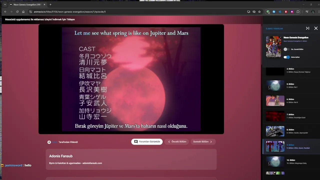The height and width of the screenshot is (180, 320).
Task: Open the Extensions puzzle menu
Action: [x=298, y=12]
